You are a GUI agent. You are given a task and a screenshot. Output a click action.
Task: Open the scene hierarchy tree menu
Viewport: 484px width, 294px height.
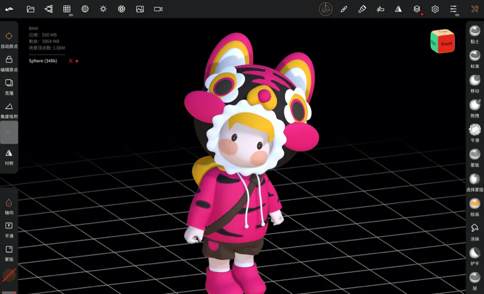(x=49, y=9)
